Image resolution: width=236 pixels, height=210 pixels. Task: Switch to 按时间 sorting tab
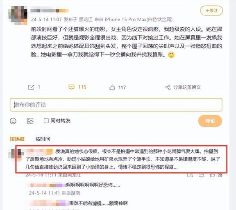click(x=43, y=139)
